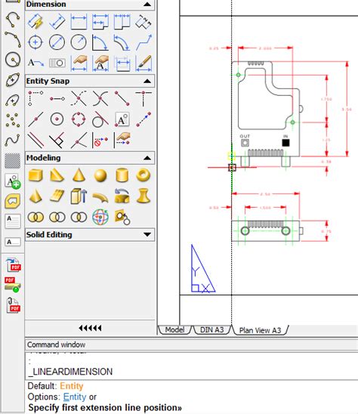The image size is (358, 414).
Task: Select the Center Mark tool
Action: (x=35, y=42)
